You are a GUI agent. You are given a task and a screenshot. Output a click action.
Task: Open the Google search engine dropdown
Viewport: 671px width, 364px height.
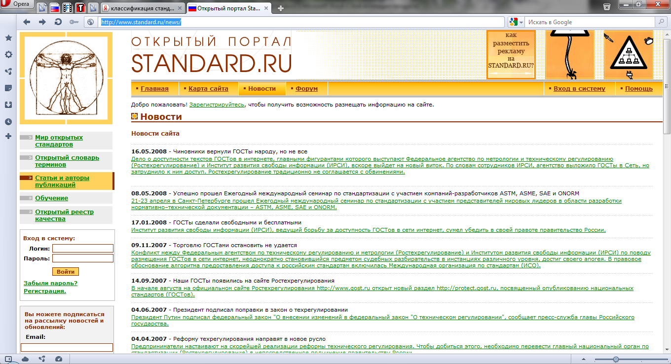click(517, 22)
